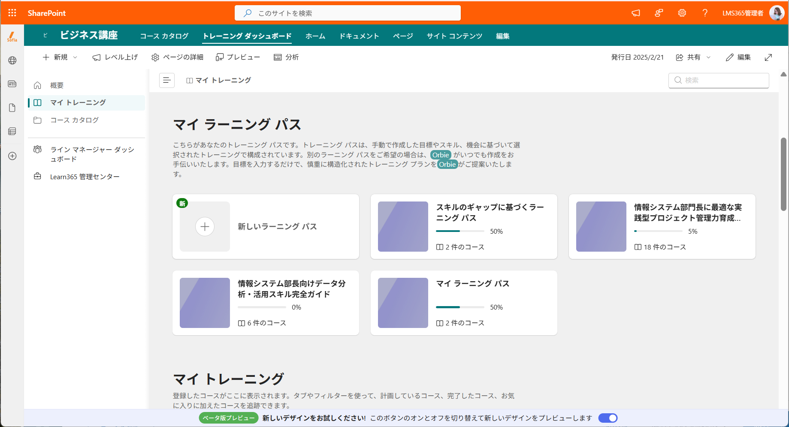
Task: Open the ドキュメント nav item
Action: (359, 36)
